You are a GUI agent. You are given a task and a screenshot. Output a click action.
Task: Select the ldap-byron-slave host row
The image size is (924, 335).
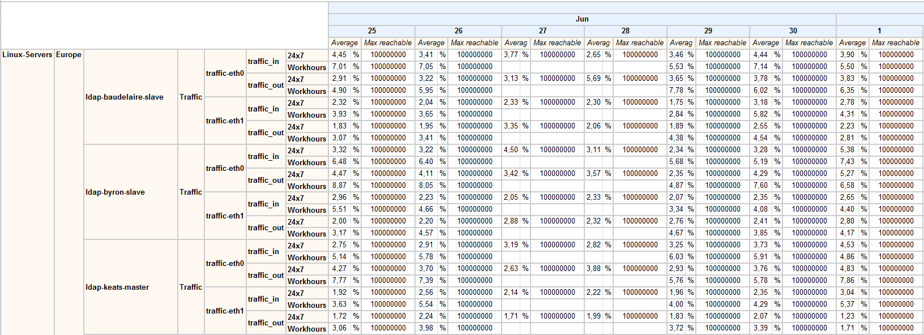coord(115,192)
